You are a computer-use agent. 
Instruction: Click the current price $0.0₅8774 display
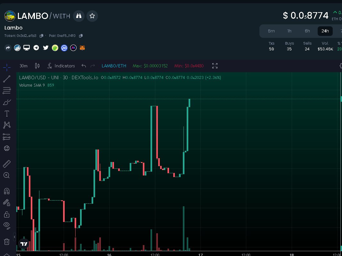(305, 15)
